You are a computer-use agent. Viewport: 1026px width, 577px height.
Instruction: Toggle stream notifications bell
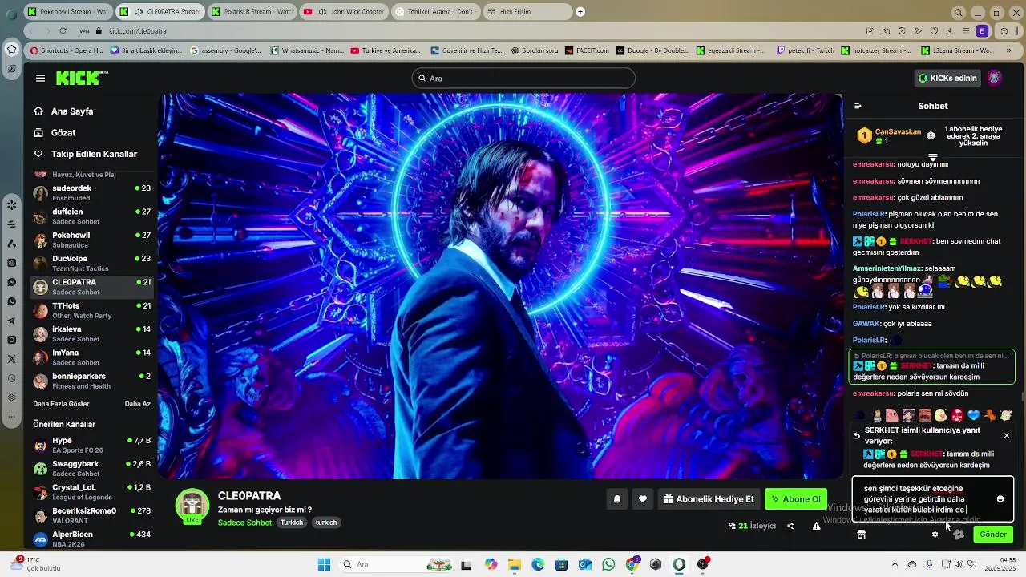click(x=617, y=499)
